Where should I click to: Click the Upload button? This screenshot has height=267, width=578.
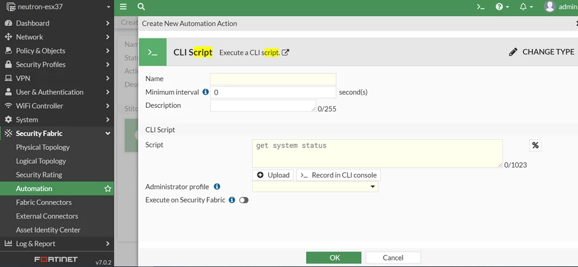point(273,175)
